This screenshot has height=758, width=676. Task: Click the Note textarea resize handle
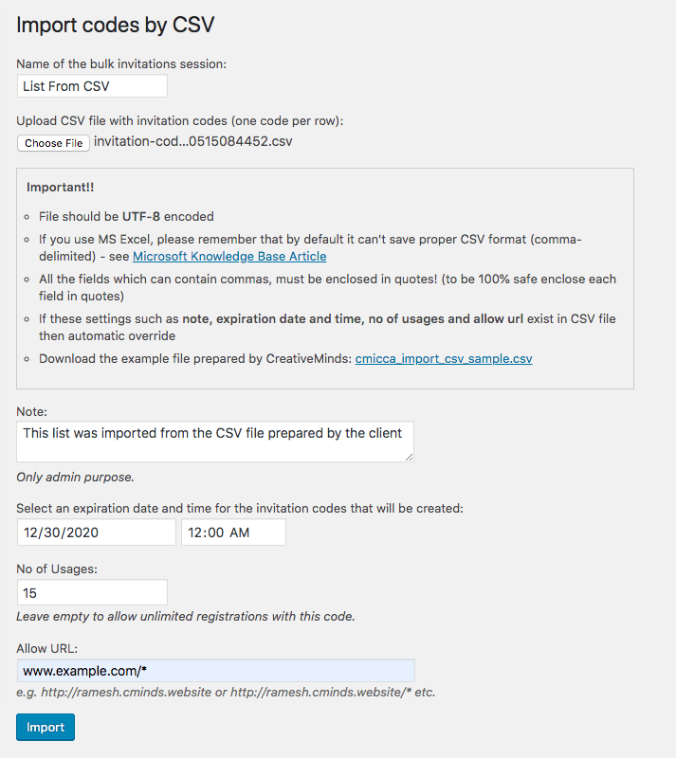[410, 458]
